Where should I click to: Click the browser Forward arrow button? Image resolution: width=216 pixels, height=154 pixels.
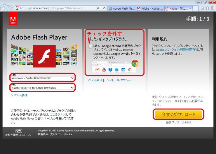click(12, 8)
